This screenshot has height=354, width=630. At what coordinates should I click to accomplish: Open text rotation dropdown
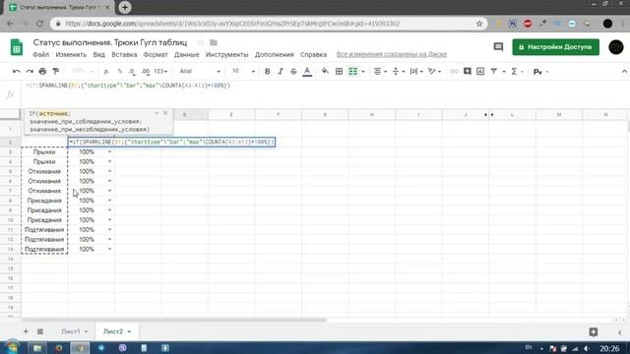[435, 72]
